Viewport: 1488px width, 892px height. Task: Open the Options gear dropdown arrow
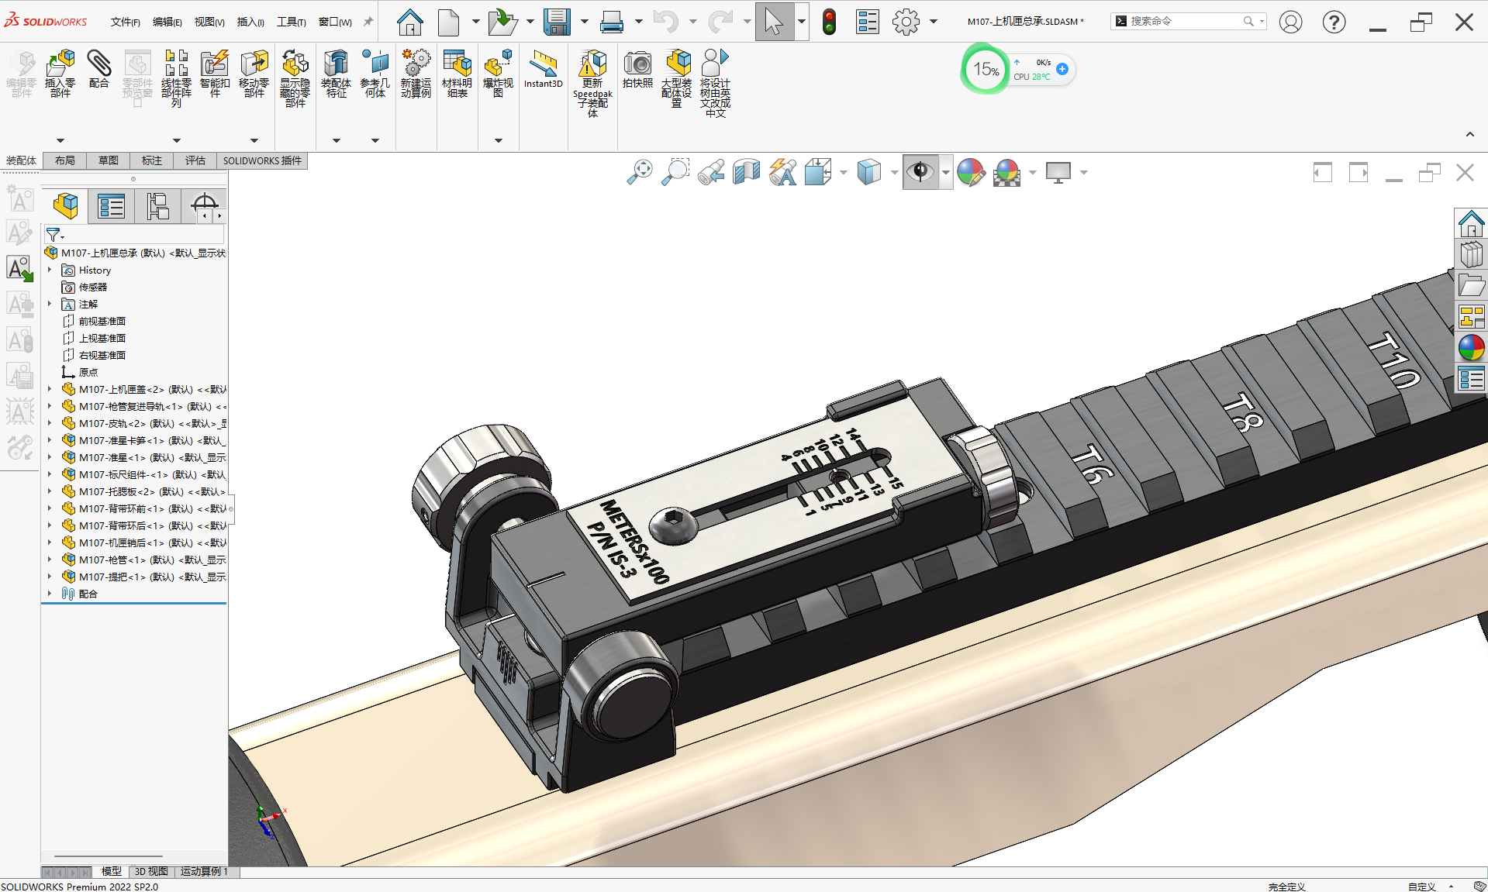tap(934, 22)
